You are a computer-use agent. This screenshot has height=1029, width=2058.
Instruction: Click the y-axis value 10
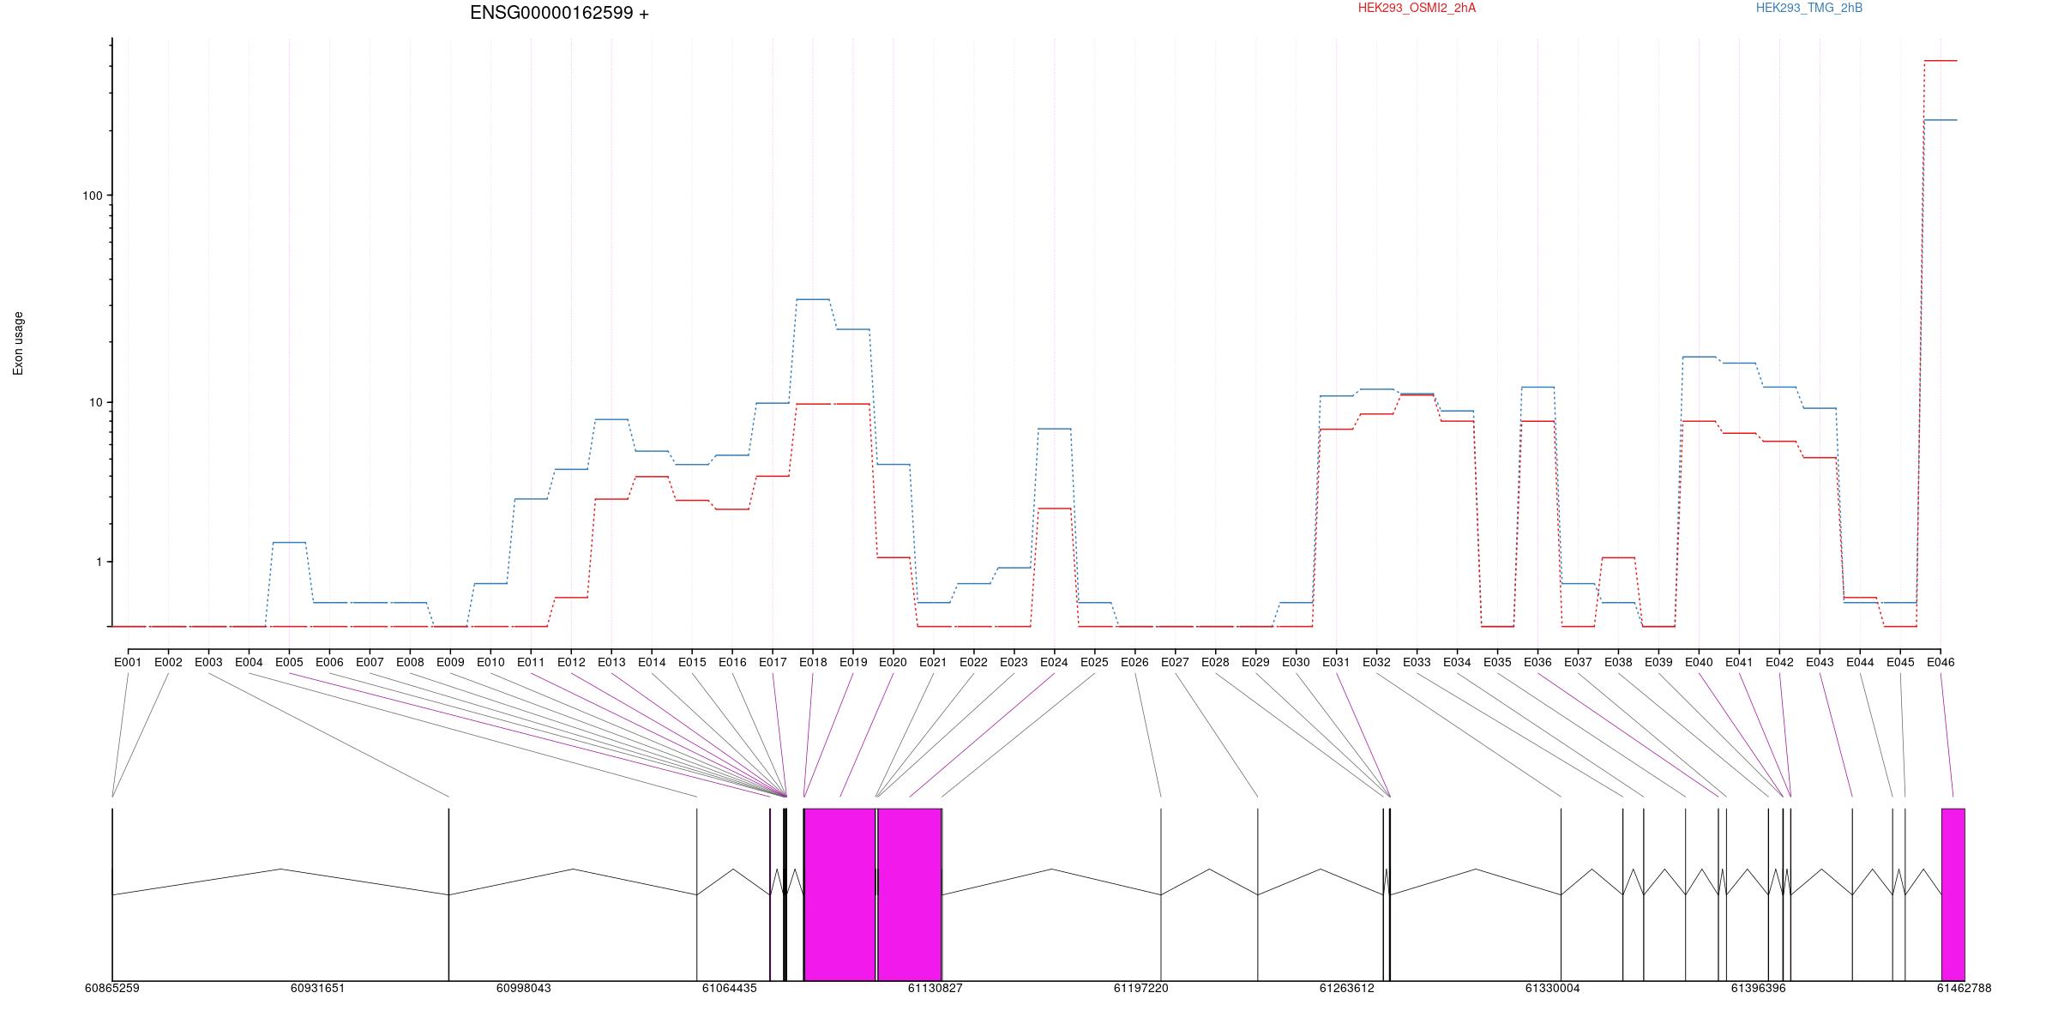point(95,402)
